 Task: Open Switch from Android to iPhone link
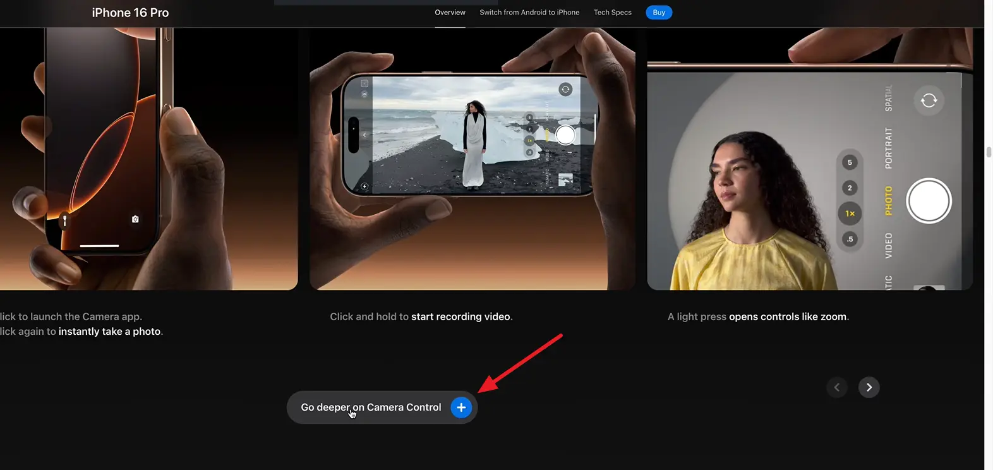pyautogui.click(x=529, y=13)
